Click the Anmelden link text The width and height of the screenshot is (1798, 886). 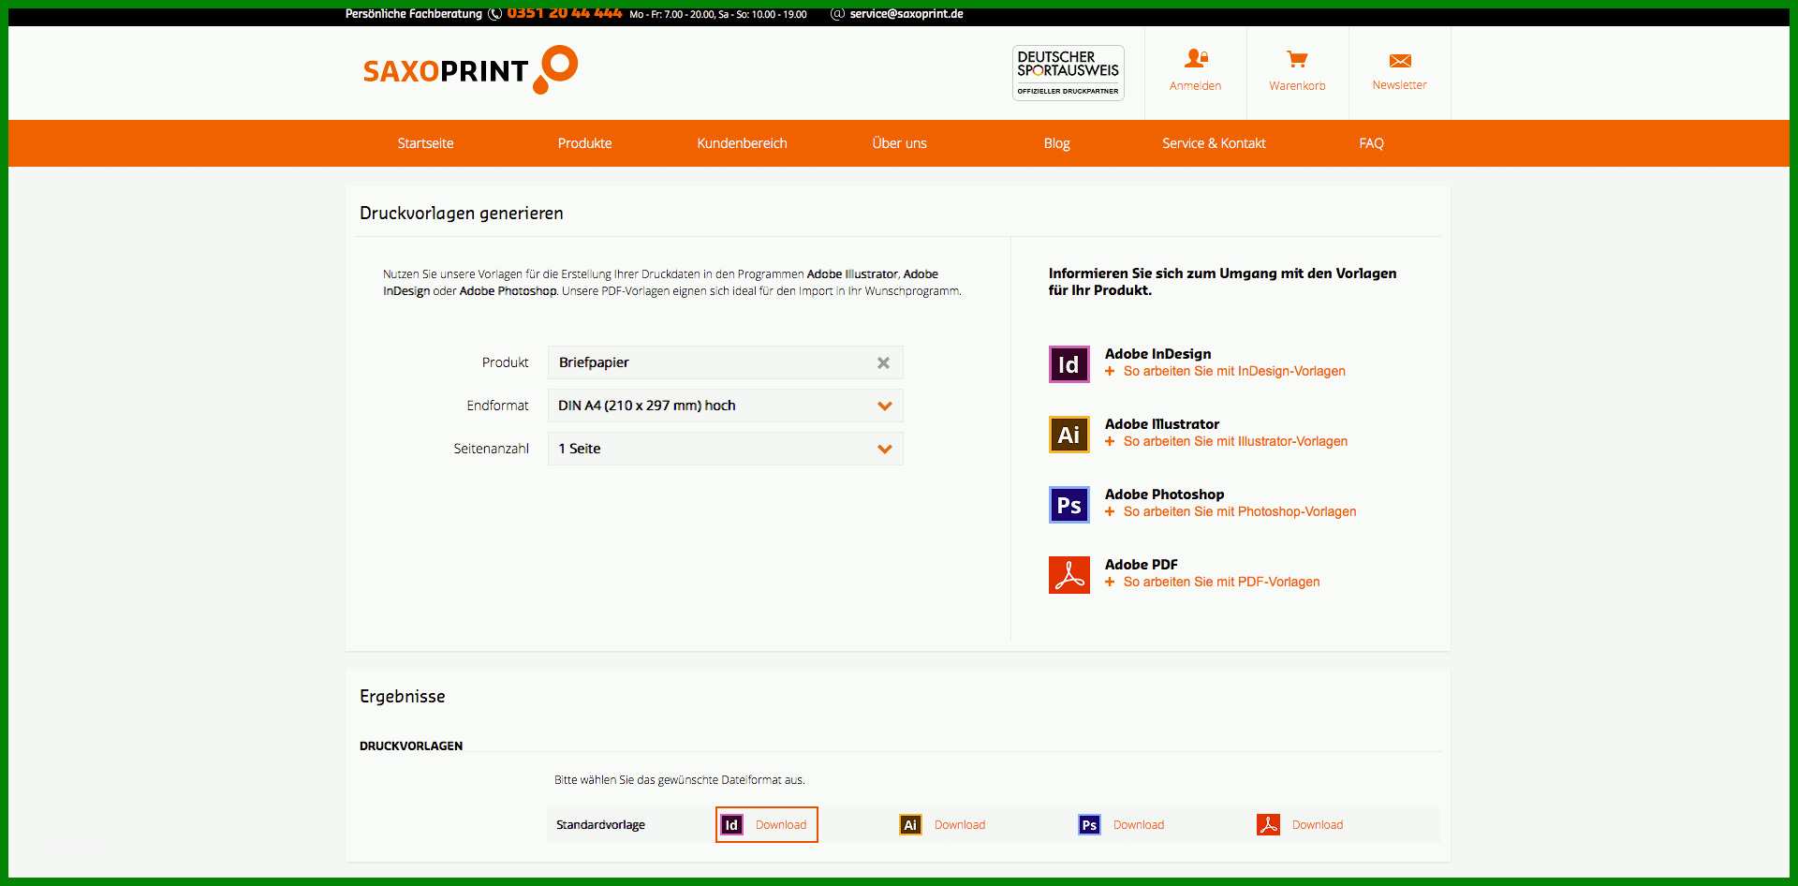1195,86
